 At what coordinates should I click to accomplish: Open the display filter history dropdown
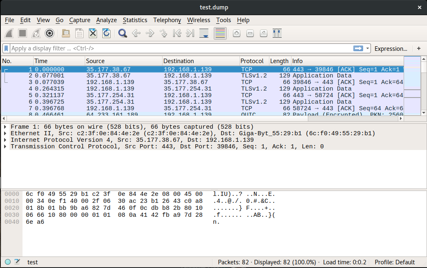[x=368, y=48]
